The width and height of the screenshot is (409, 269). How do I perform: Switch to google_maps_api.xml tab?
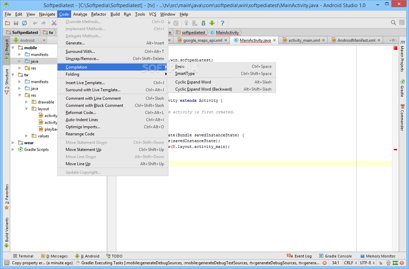tap(202, 40)
